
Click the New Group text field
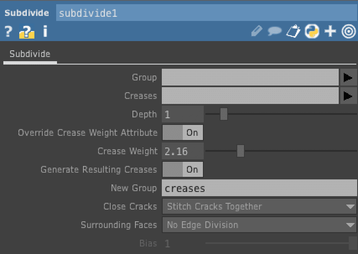(x=259, y=188)
